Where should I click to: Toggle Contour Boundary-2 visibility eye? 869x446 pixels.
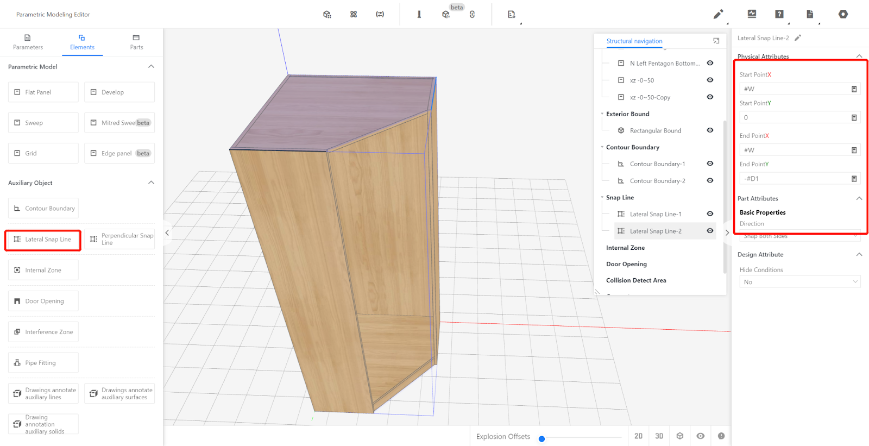[710, 180]
